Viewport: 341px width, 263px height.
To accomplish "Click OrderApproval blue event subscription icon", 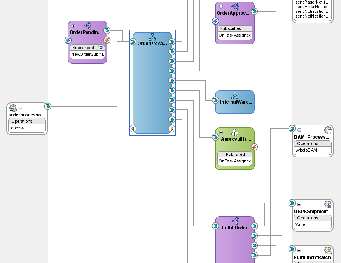I will coord(215,21).
